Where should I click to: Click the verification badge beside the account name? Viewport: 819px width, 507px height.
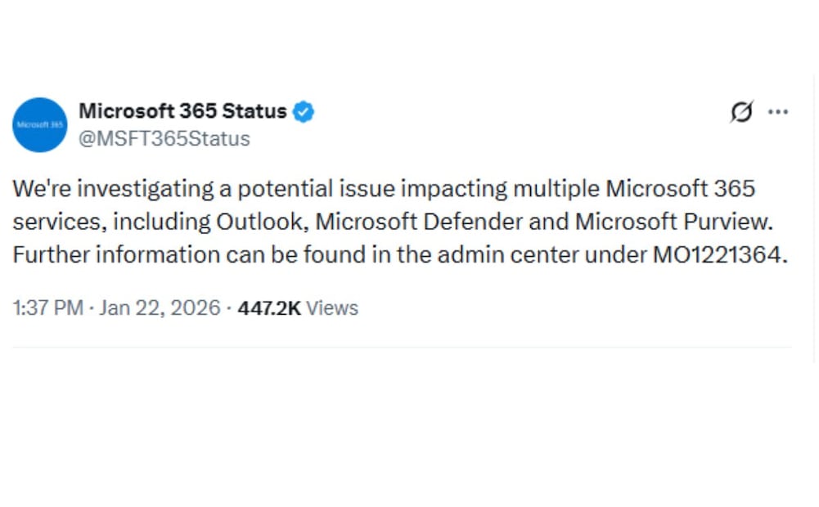pos(303,111)
